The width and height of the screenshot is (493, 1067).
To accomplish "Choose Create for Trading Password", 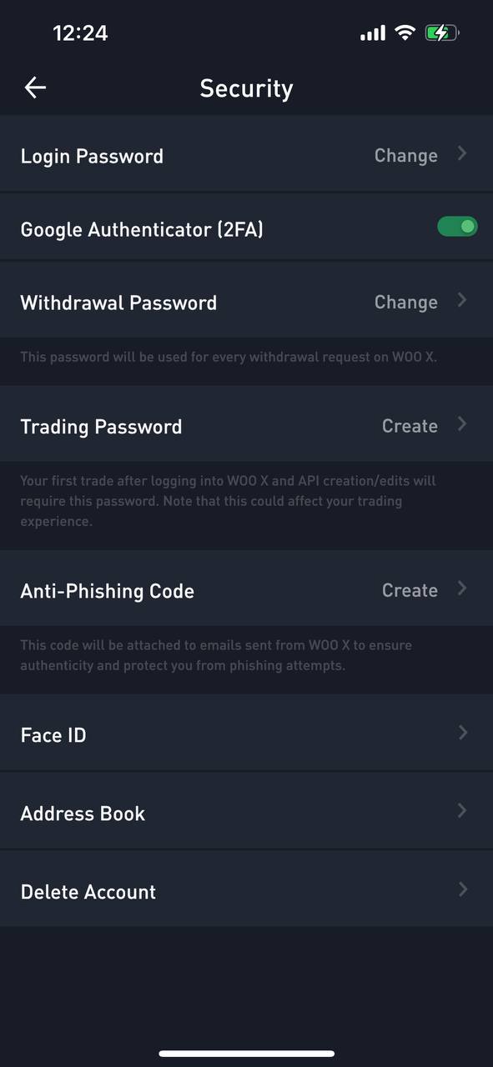I will (410, 426).
